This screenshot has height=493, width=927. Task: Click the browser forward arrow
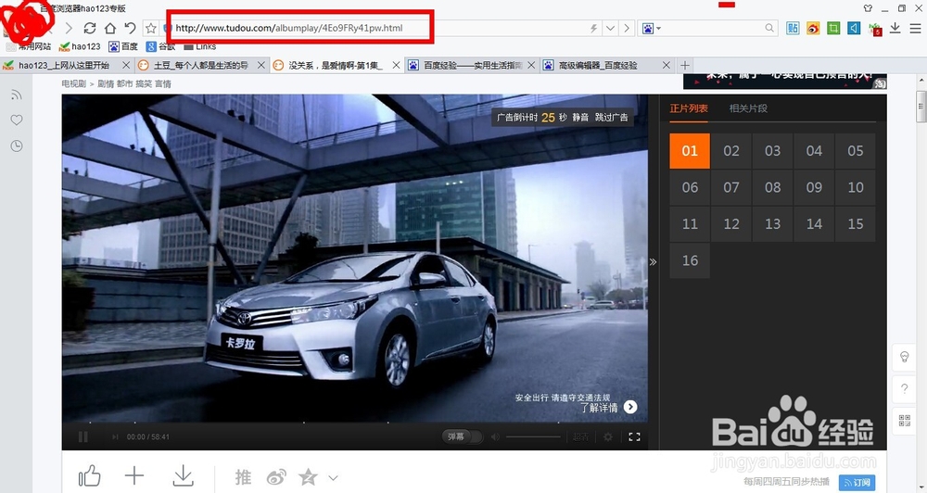[x=69, y=28]
